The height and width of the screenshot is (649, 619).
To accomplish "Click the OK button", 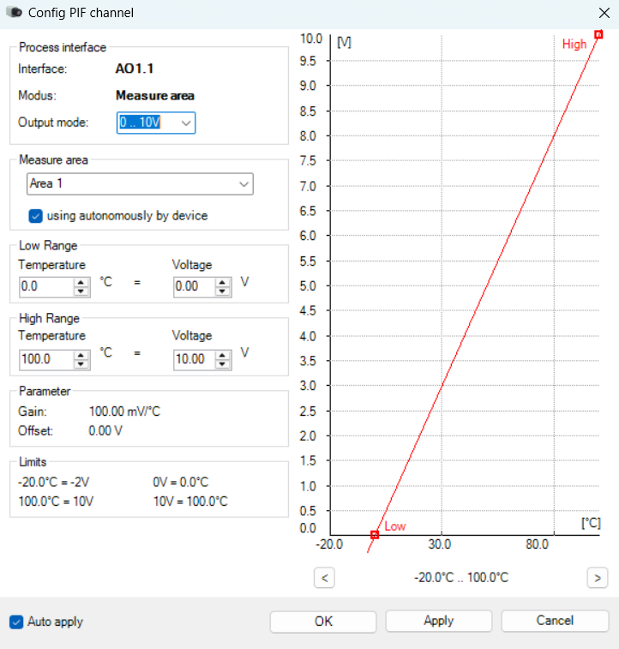I will click(x=323, y=622).
